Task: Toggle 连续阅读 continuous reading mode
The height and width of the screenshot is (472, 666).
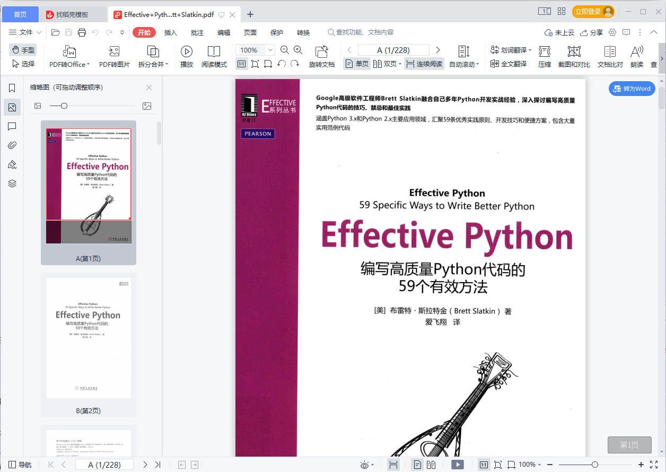Action: (424, 64)
